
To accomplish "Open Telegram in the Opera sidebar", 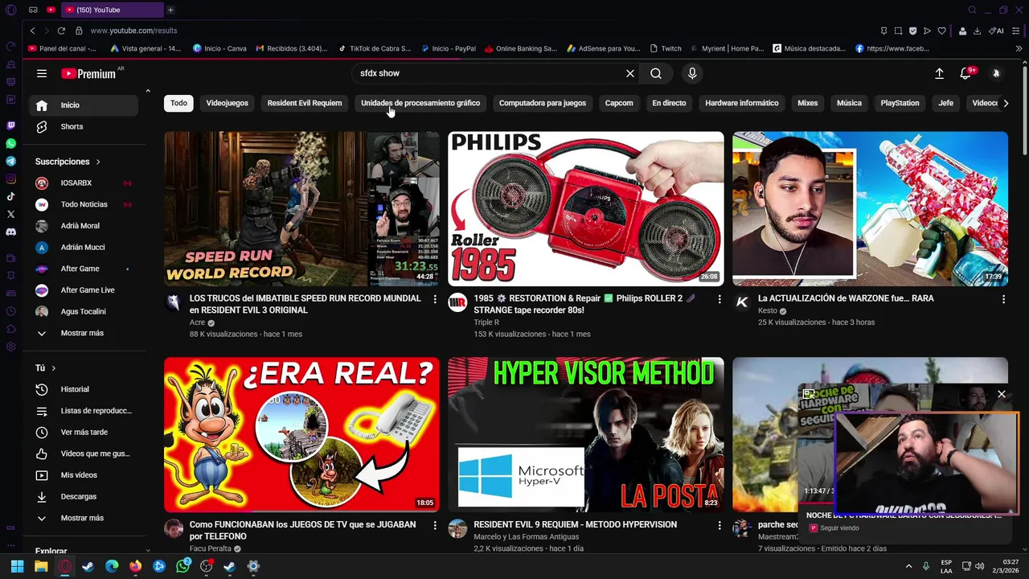I will click(10, 161).
